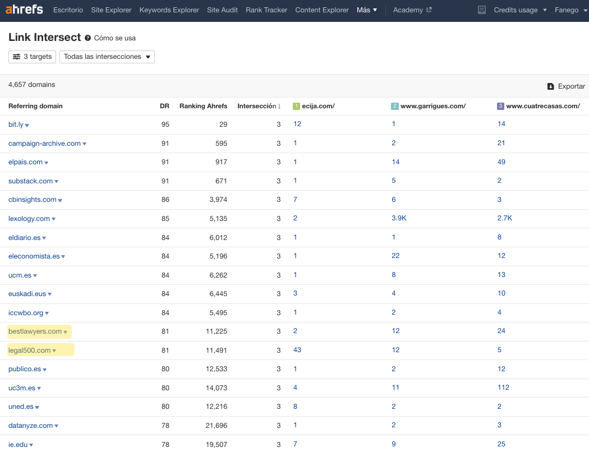
Task: Click purple number 3 badge for cuatrecasas.com
Action: [x=501, y=106]
